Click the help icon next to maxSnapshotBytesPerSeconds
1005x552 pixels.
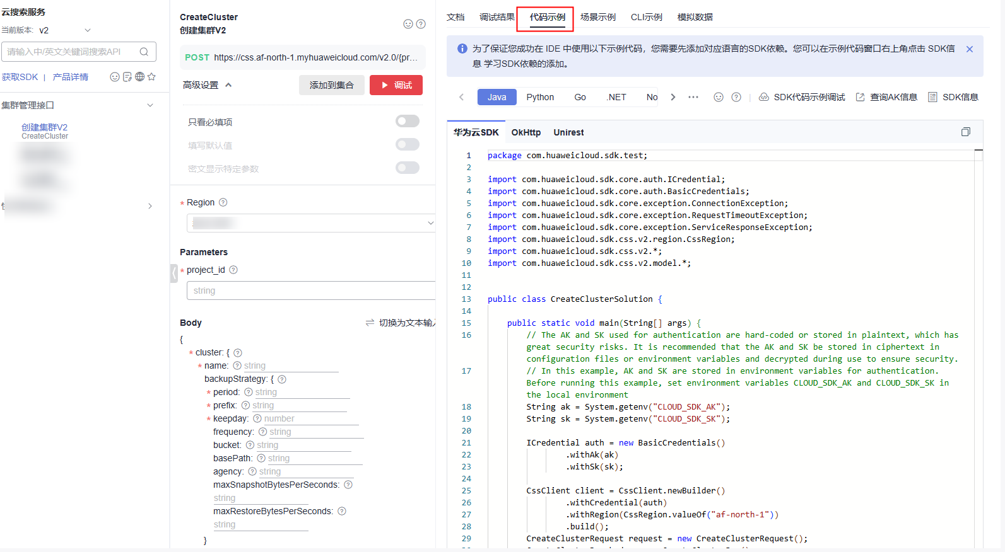click(x=348, y=485)
